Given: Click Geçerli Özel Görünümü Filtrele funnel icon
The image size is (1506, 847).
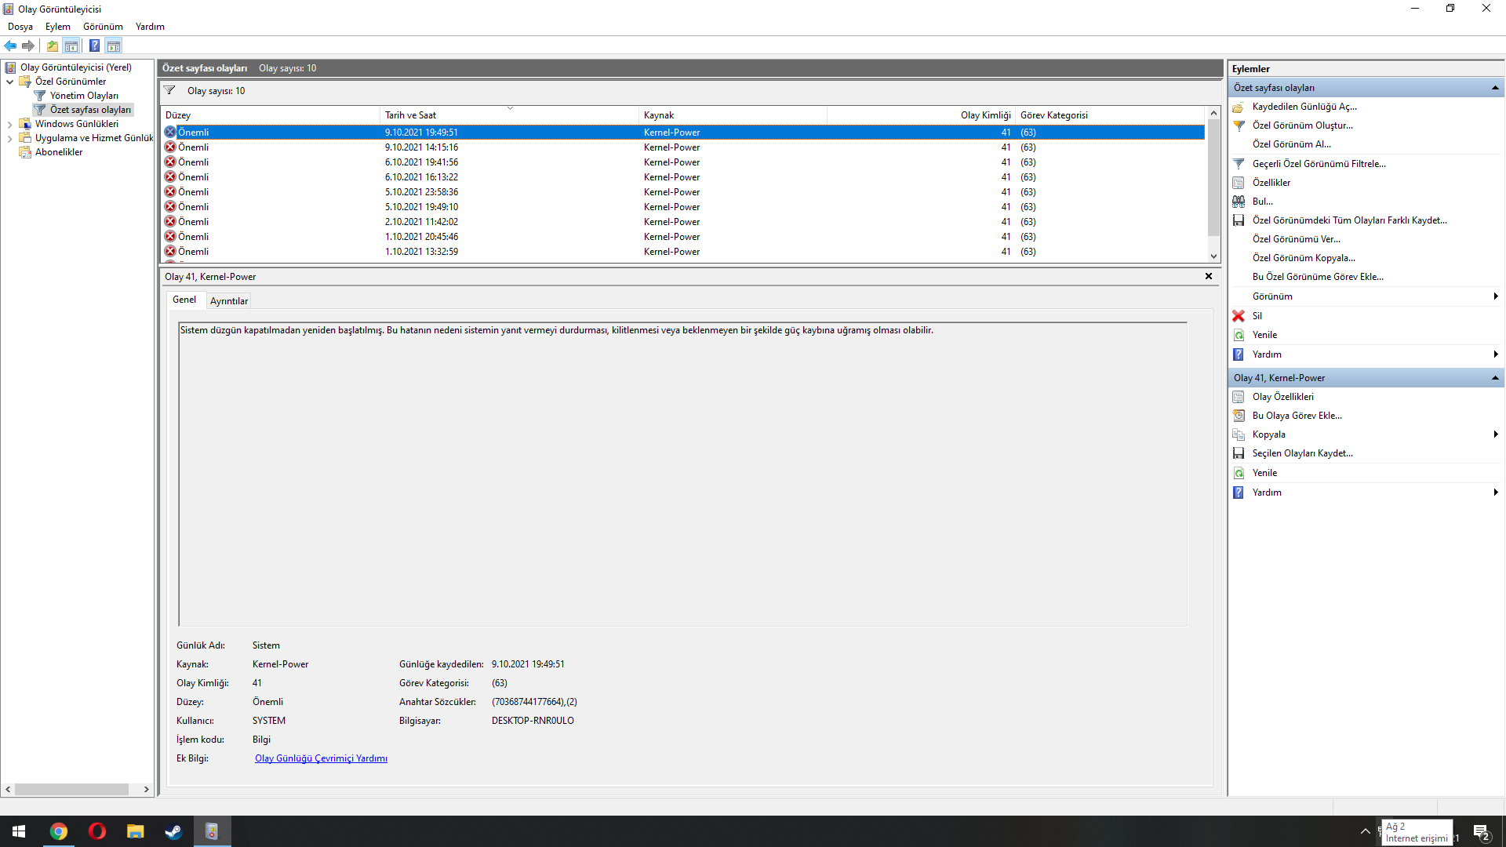Looking at the screenshot, I should (x=1239, y=164).
